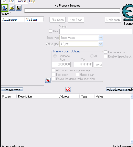The height and width of the screenshot is (147, 133).
Task: Click the scan Value input field
Action: click(96, 31)
